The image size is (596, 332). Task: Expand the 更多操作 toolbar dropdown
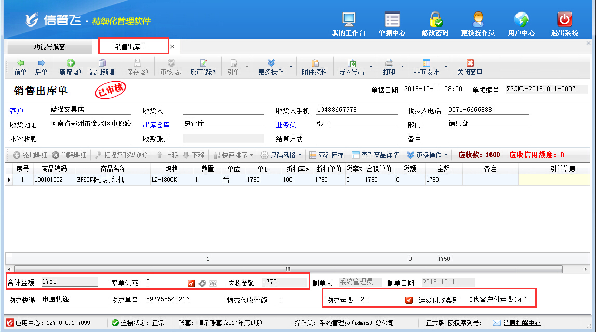coord(290,67)
